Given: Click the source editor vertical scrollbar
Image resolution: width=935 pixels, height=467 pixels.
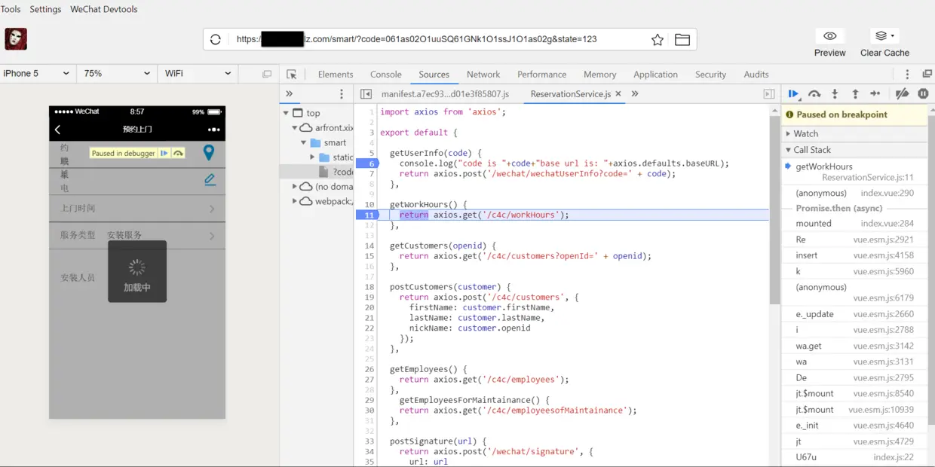Looking at the screenshot, I should click(x=774, y=210).
